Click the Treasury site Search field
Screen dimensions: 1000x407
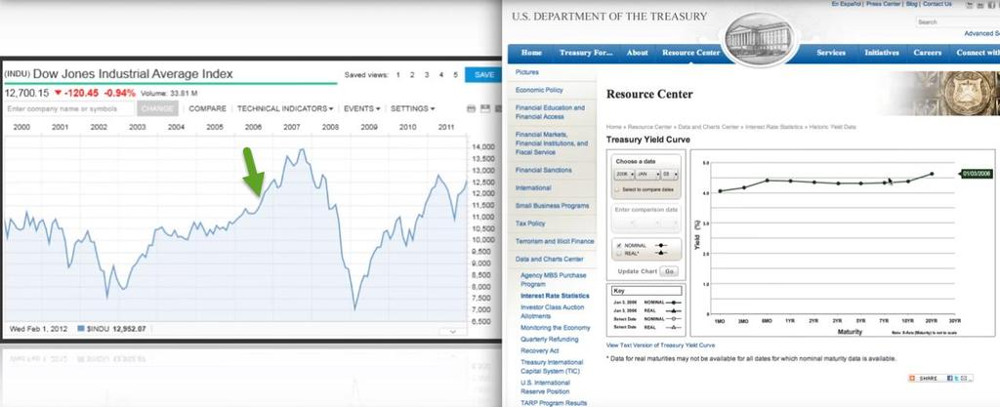(x=957, y=21)
